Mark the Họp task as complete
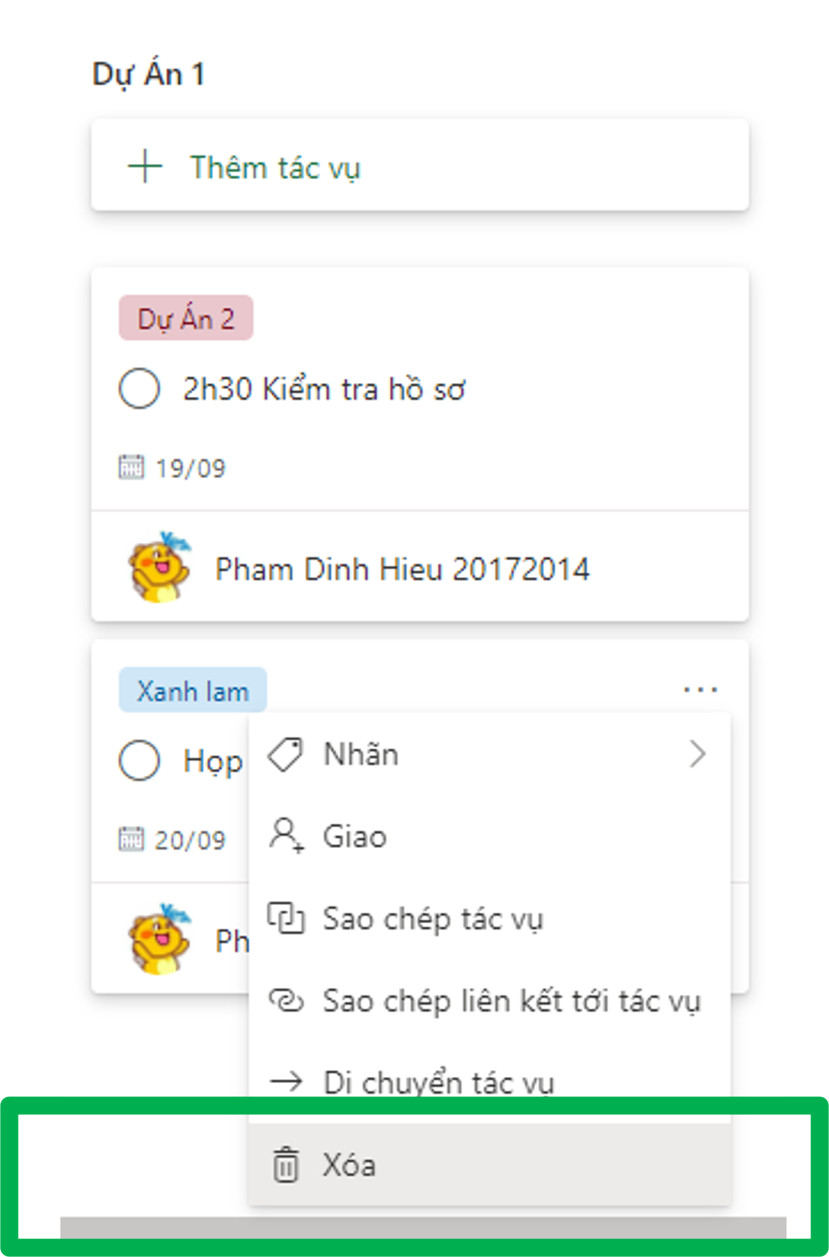Screen dimensions: 829x1257 [x=139, y=760]
